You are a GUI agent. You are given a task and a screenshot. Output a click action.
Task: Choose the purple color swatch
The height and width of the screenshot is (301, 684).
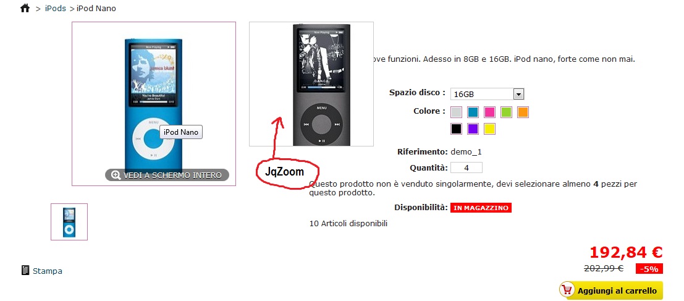[473, 129]
